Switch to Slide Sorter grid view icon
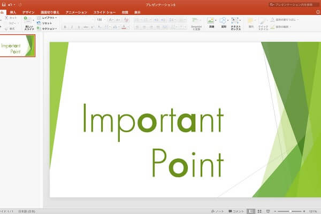The image size is (321, 214). (x=259, y=211)
